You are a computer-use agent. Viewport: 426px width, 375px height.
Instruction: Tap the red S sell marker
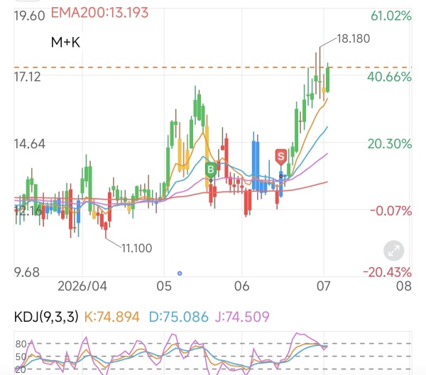click(x=281, y=157)
